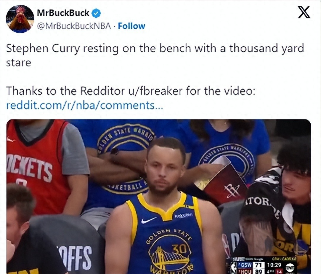Viewport: 321px width, 274px height.
Task: Open the MrBuckBuck display name
Action: [63, 13]
